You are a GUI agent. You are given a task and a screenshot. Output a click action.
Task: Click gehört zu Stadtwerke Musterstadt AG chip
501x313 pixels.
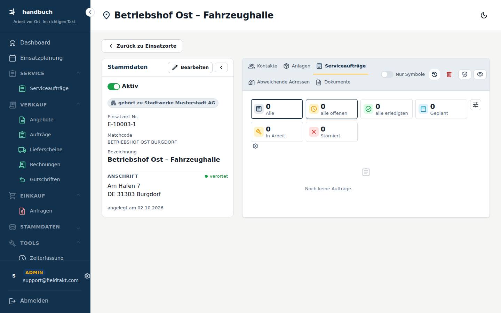tap(163, 103)
